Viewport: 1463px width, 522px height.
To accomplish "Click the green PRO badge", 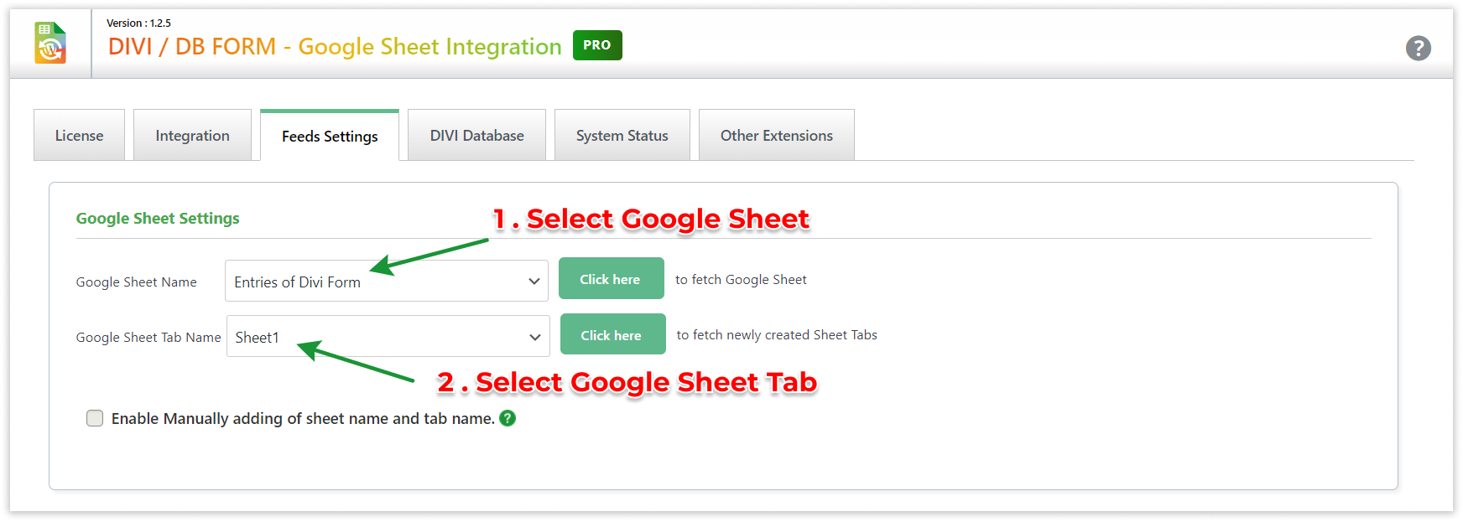I will click(x=596, y=45).
